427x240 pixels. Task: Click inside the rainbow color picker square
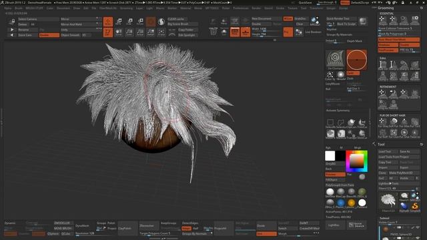[356, 161]
